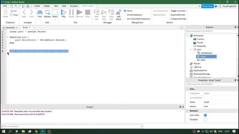The height and width of the screenshot is (134, 239).
Task: Select On Unhandled Exceptions option
Action: coord(125,19)
